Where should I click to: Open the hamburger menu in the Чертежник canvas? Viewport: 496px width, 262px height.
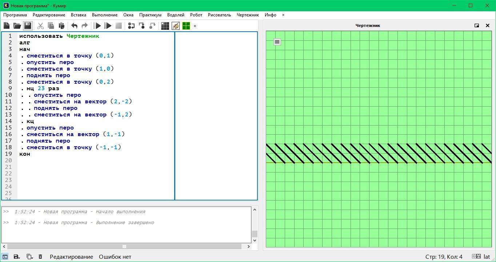(x=277, y=42)
